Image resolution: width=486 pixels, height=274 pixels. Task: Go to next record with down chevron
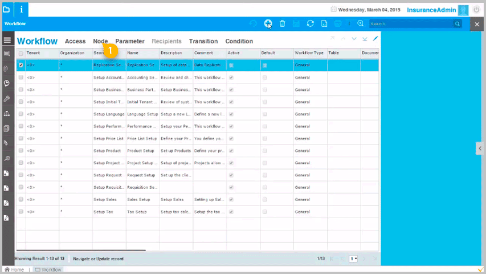(x=354, y=38)
